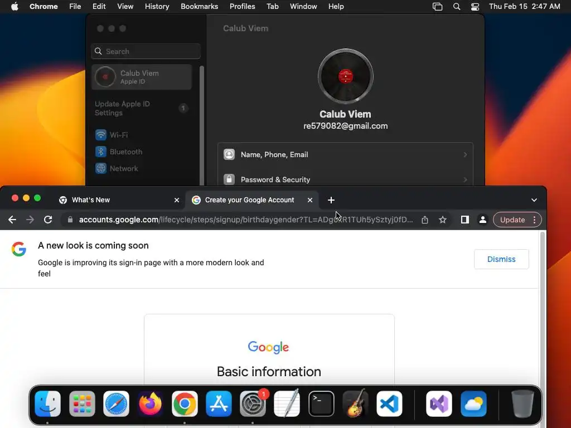
Task: View site info via padlock icon
Action: [70, 220]
